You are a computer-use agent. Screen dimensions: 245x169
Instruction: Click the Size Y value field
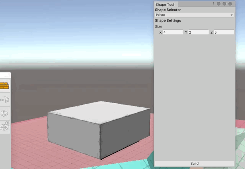[x=198, y=32]
